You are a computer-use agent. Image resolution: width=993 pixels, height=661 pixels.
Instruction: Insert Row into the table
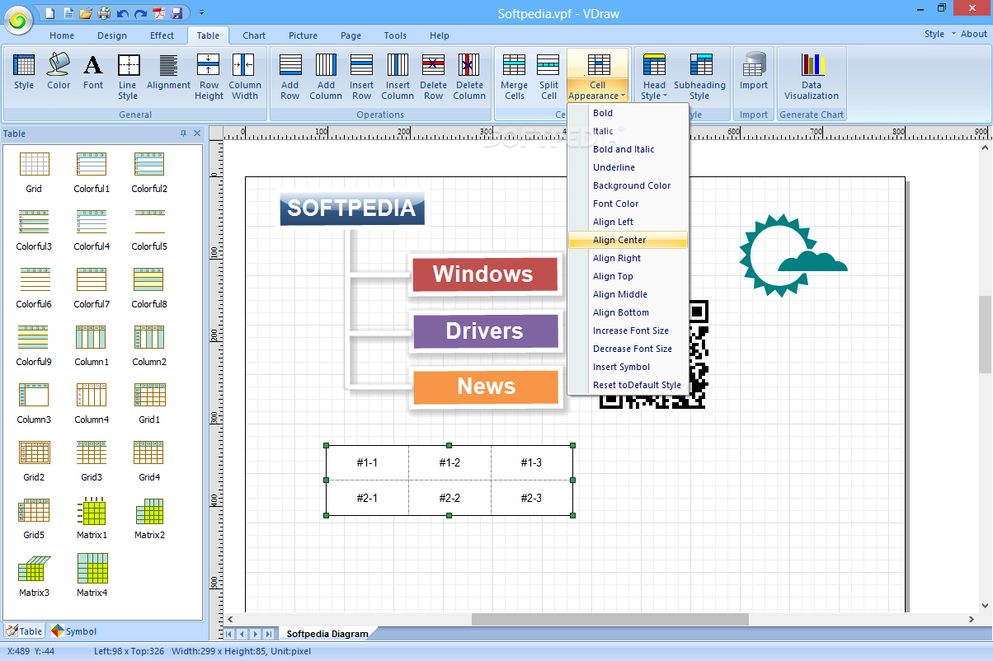(361, 77)
